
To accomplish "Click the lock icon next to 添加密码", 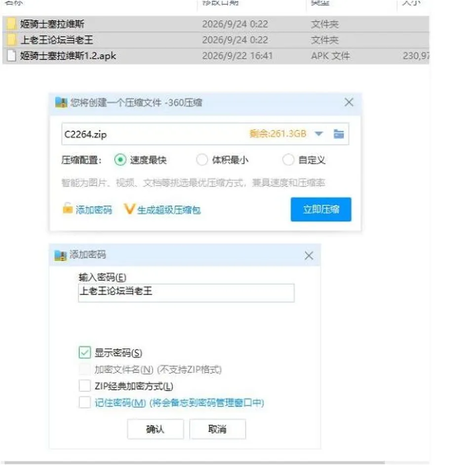I will click(68, 208).
